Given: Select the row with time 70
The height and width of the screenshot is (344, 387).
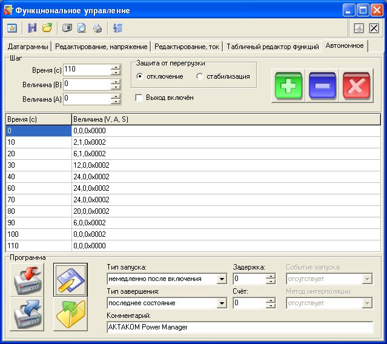Looking at the screenshot, I should pyautogui.click(x=193, y=200).
